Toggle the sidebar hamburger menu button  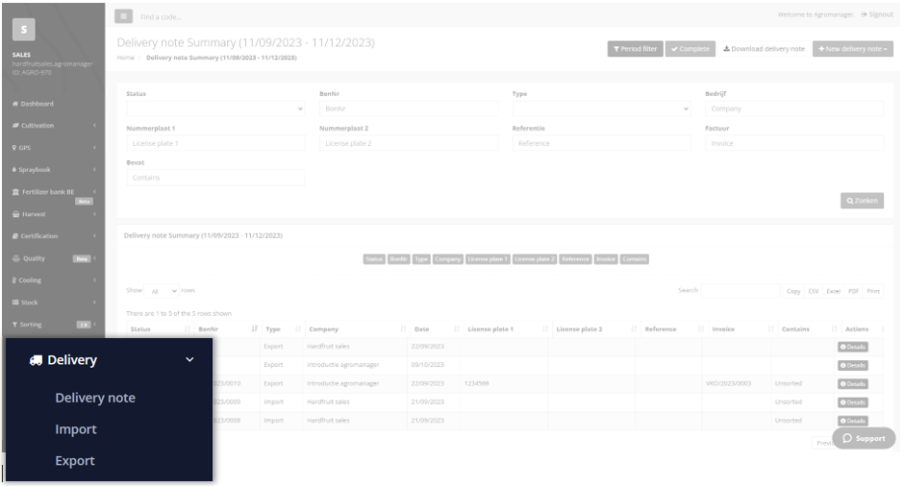(123, 16)
